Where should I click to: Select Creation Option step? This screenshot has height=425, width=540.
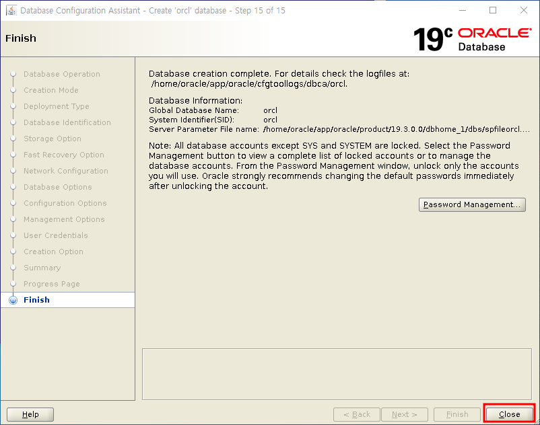(53, 252)
